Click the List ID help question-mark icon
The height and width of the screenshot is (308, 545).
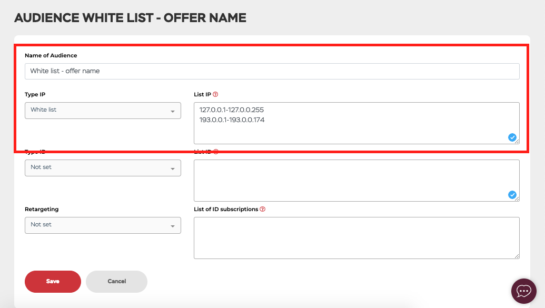[216, 152]
